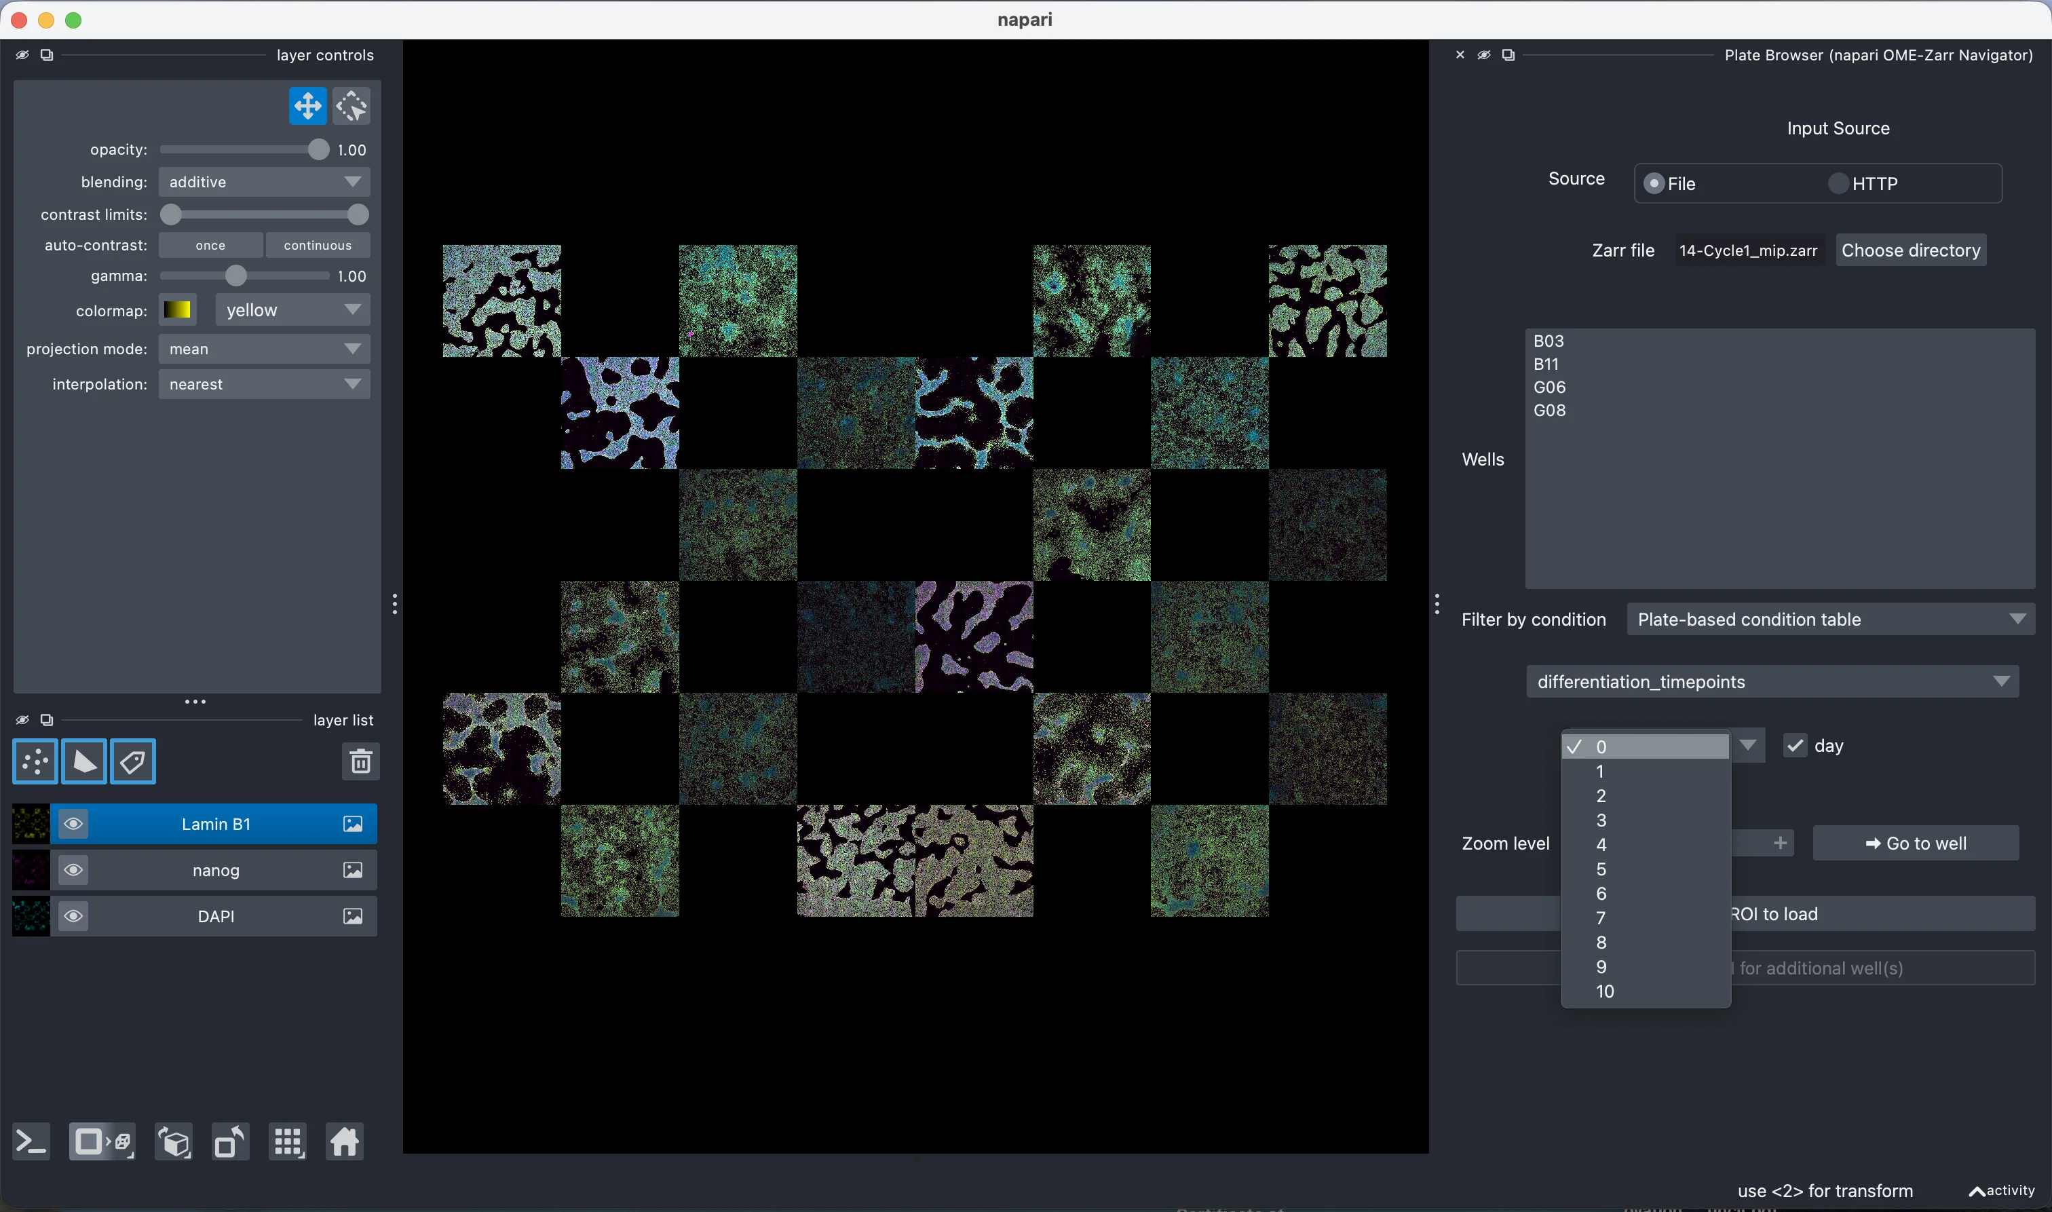Choose day 10 from the list
This screenshot has width=2052, height=1212.
1646,991
